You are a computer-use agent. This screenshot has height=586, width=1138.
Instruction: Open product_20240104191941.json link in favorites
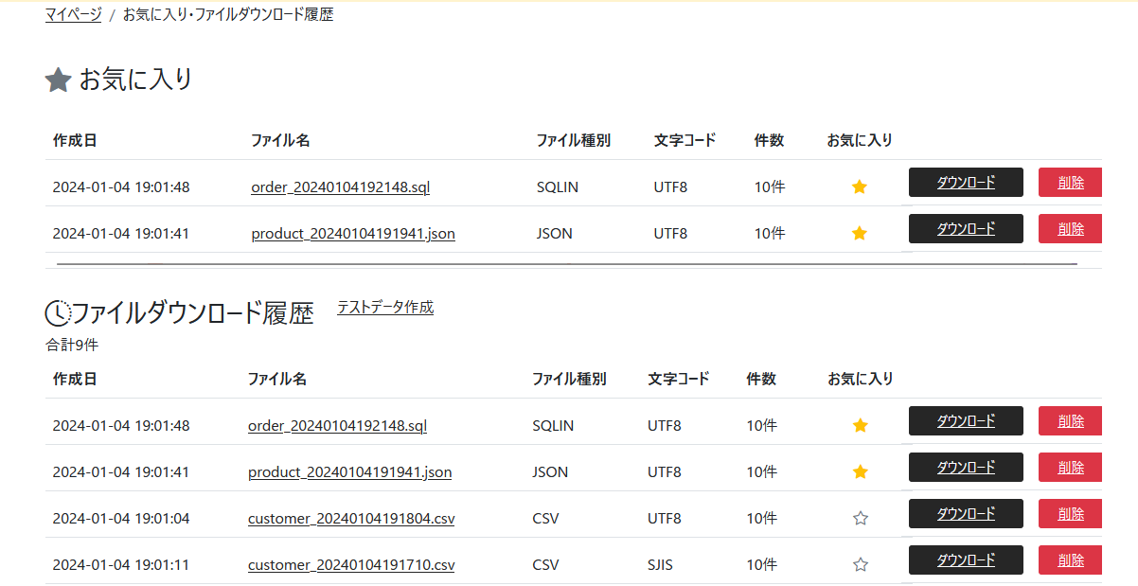(x=353, y=234)
